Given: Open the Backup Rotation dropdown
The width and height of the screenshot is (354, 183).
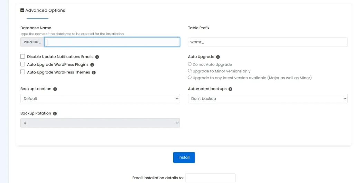Looking at the screenshot, I should tap(100, 123).
